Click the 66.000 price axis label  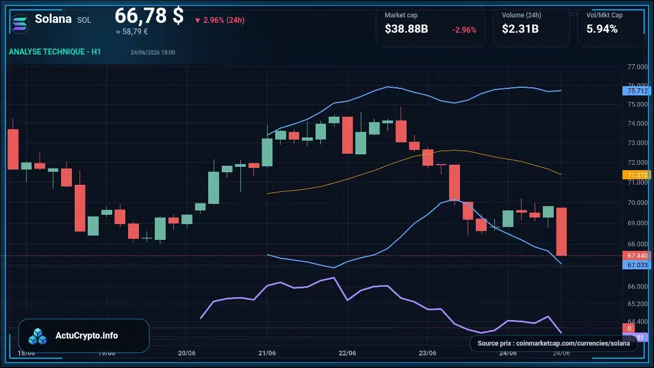pos(637,287)
